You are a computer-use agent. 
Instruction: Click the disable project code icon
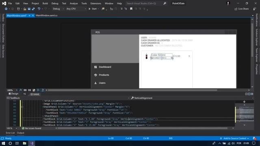pos(43,90)
